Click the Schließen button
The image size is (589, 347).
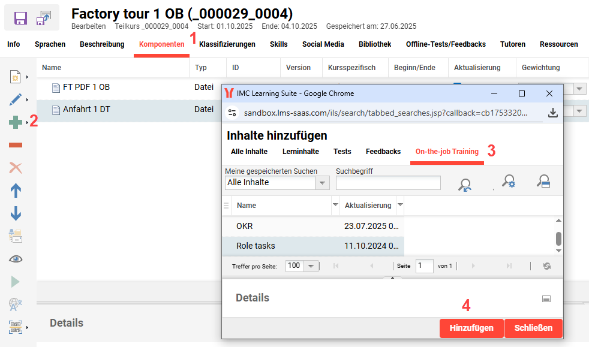(x=533, y=328)
